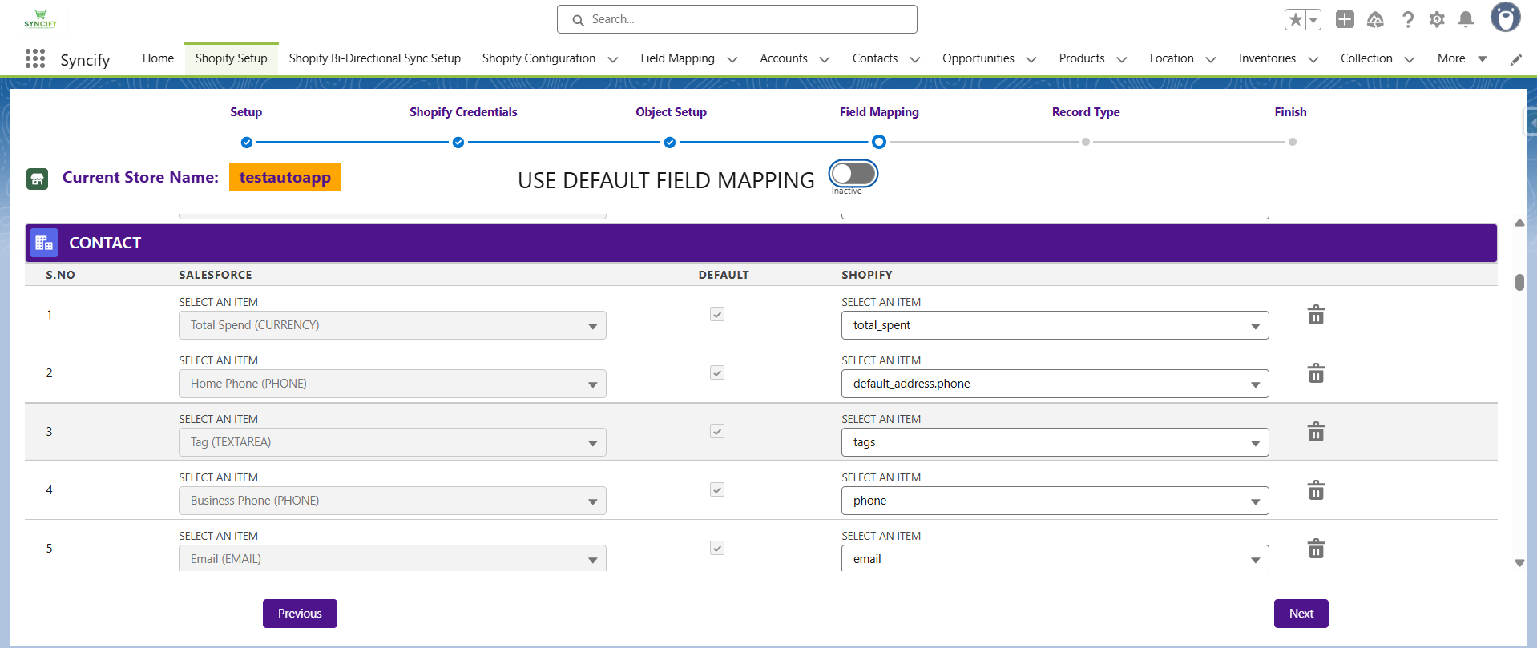Open favorites list dropdown arrow
The image size is (1537, 648).
1313,19
